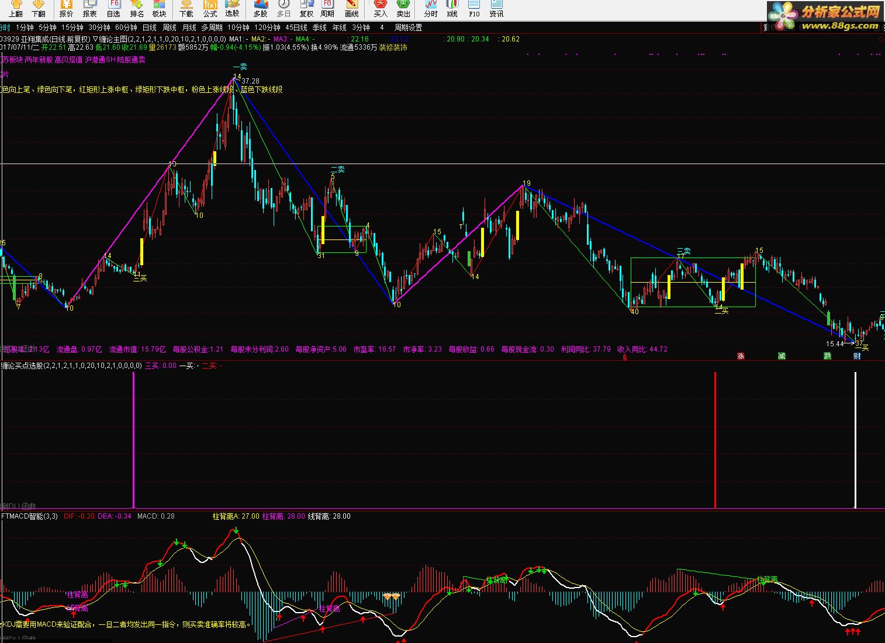
Task: Click the 柱背离A: 27.00 readout
Action: tap(236, 516)
